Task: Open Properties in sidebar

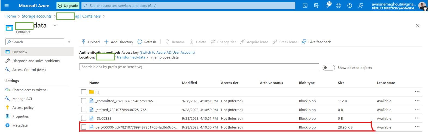Action: tap(20, 116)
